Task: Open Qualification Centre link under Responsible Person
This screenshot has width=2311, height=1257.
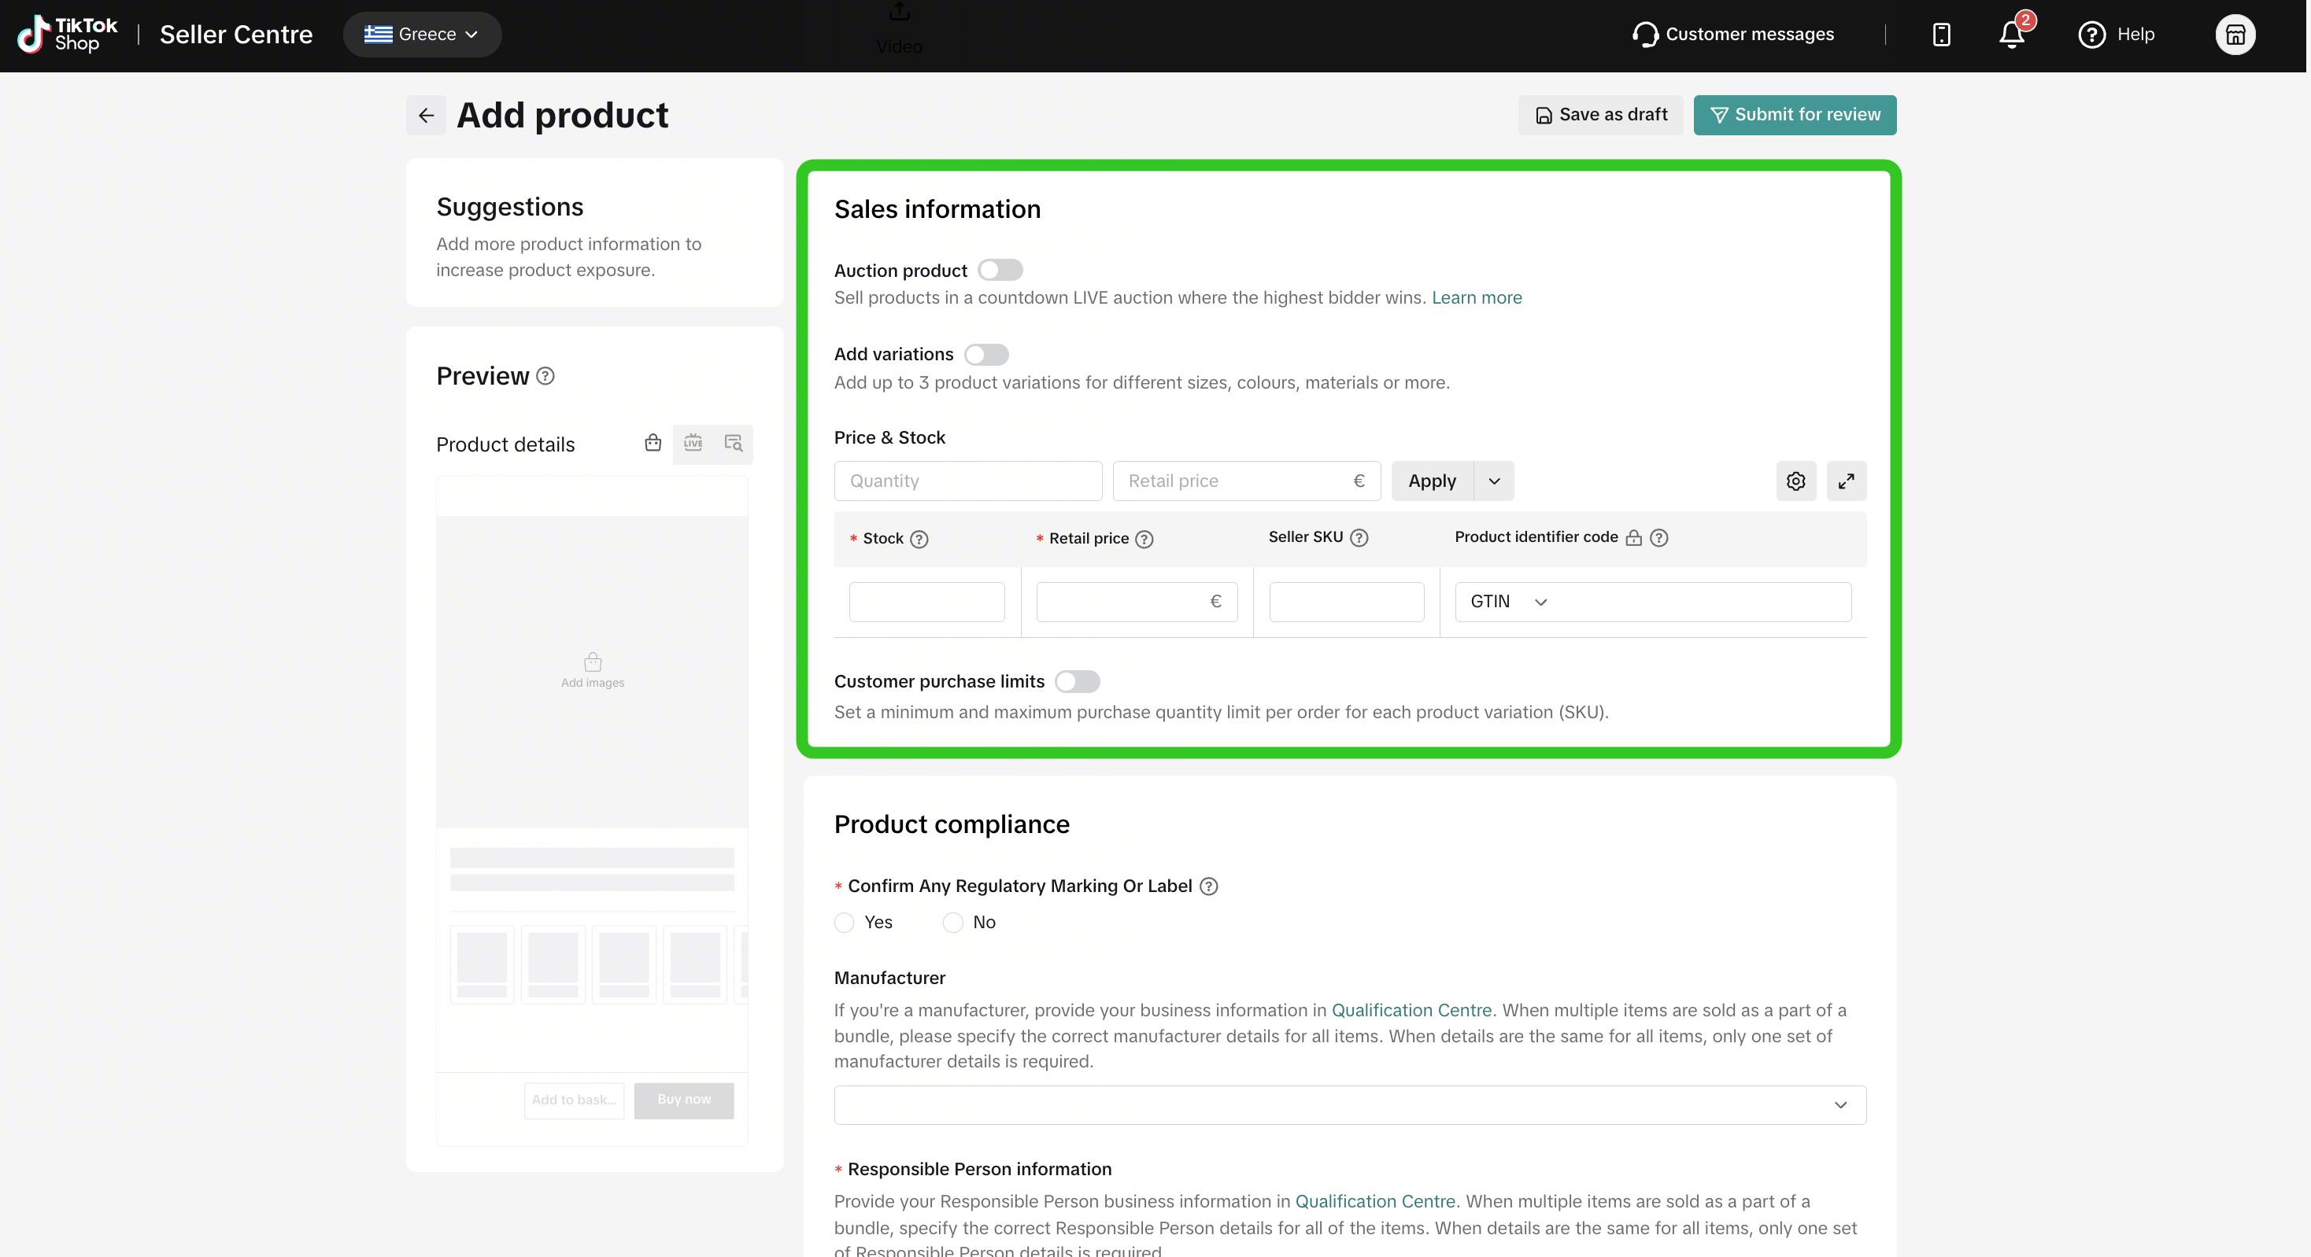Action: pos(1375,1202)
